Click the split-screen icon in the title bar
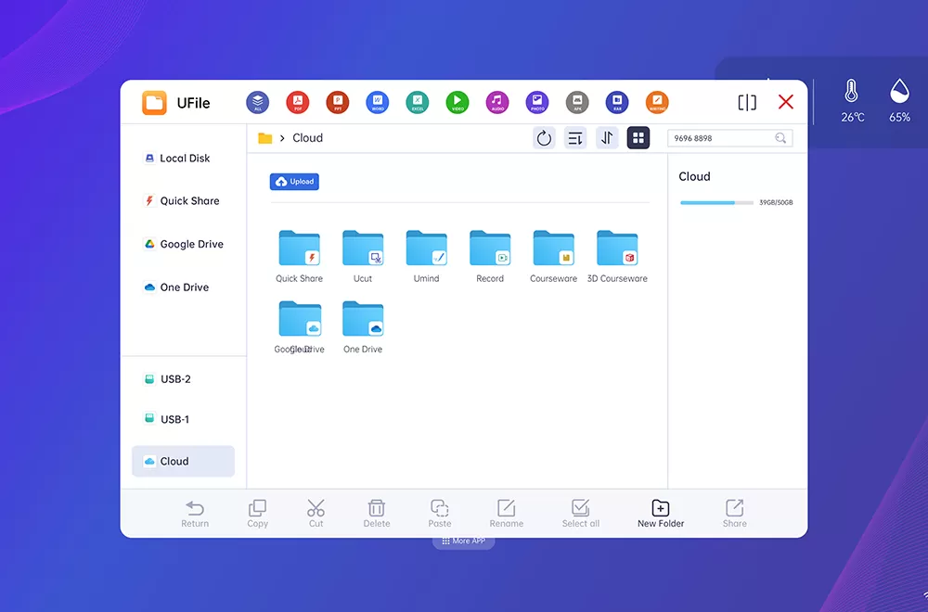The height and width of the screenshot is (612, 928). tap(747, 102)
